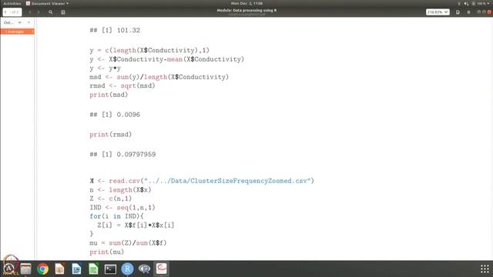This screenshot has height=277, width=493.
Task: Open the system menu arrow
Action: 488,3
